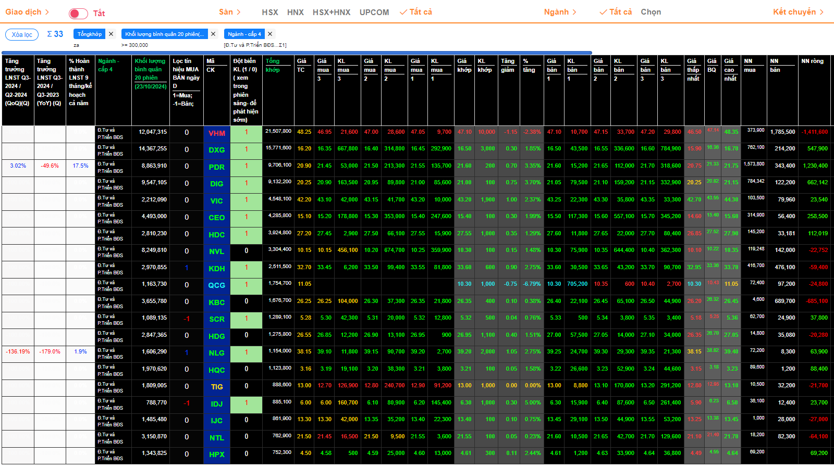This screenshot has width=834, height=468.
Task: Click the -1,411,600 NN ròng value for VHM
Action: pyautogui.click(x=815, y=132)
